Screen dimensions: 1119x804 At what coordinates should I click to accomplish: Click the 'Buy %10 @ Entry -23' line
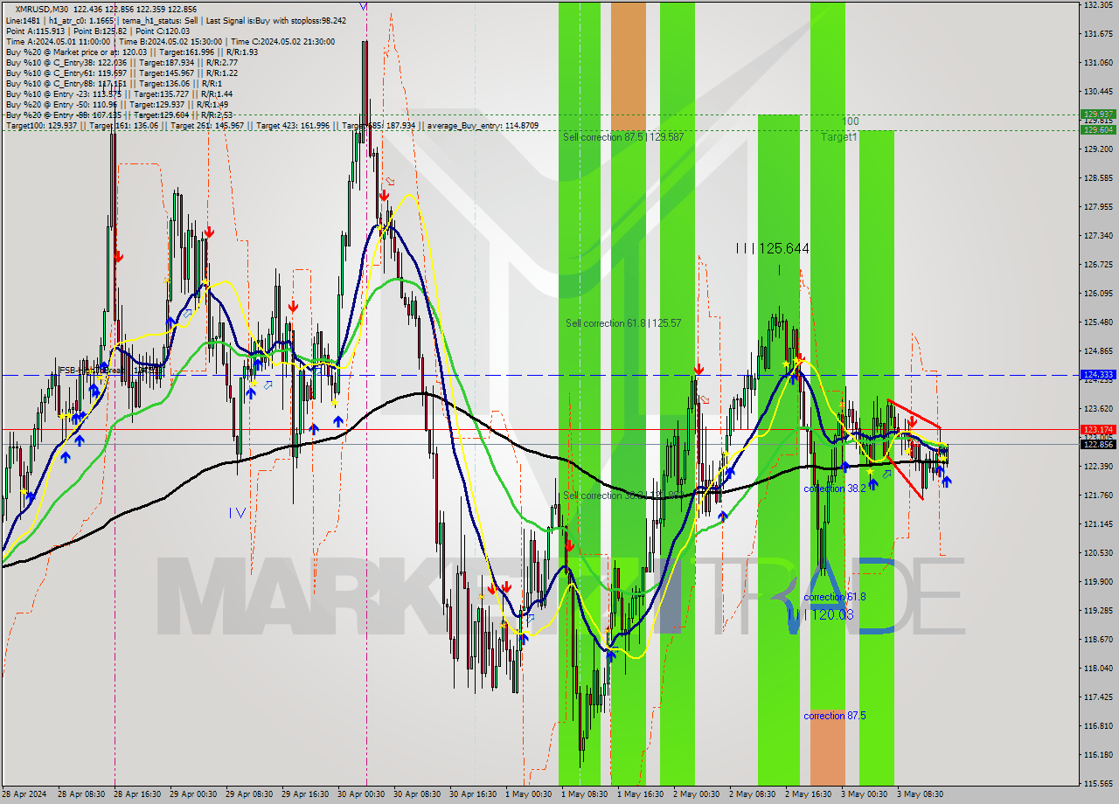click(x=119, y=94)
